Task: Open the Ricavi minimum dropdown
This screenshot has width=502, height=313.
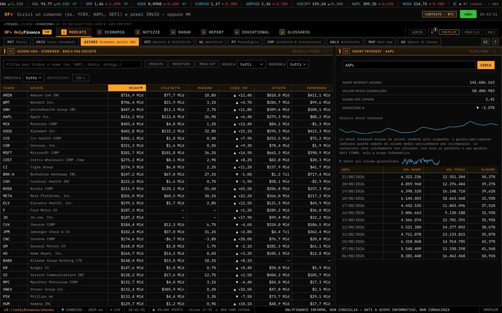Action: click(x=251, y=64)
